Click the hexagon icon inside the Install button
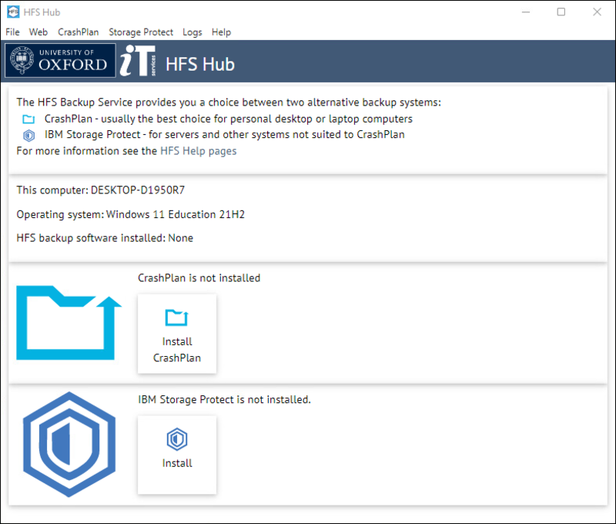Viewport: 616px width, 524px height. [177, 440]
